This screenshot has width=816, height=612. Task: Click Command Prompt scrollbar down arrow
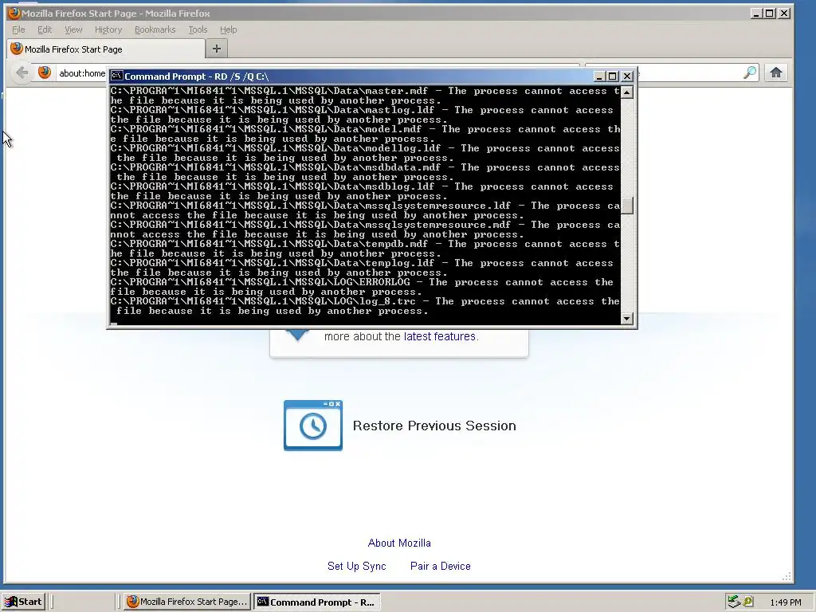click(627, 318)
